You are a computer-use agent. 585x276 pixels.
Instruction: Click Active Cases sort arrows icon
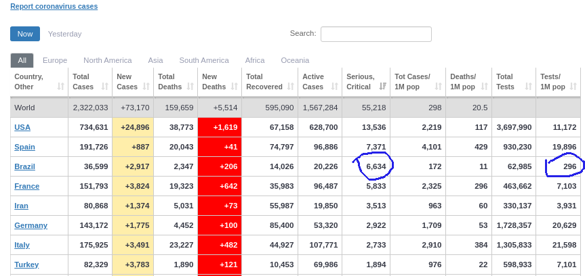[x=334, y=87]
